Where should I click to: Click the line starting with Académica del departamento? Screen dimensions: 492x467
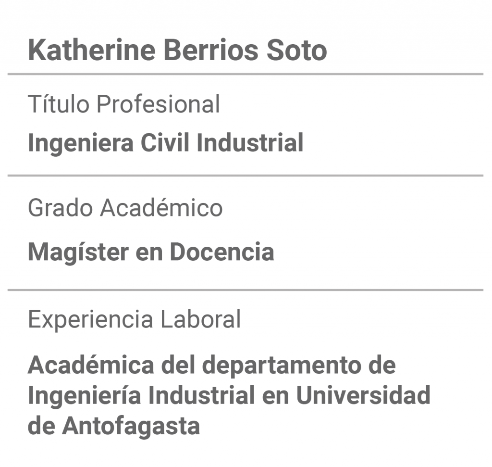pos(212,365)
